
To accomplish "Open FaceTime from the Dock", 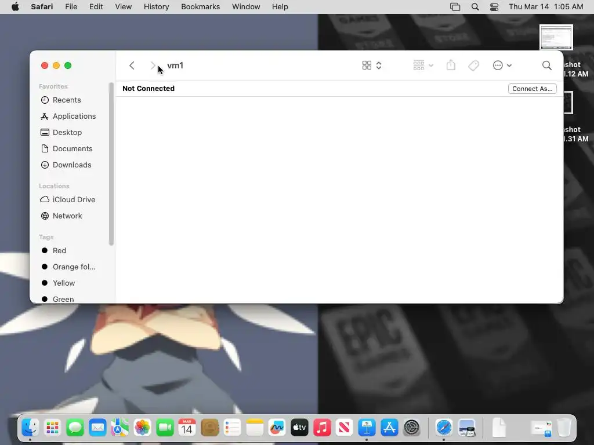I will (x=165, y=428).
